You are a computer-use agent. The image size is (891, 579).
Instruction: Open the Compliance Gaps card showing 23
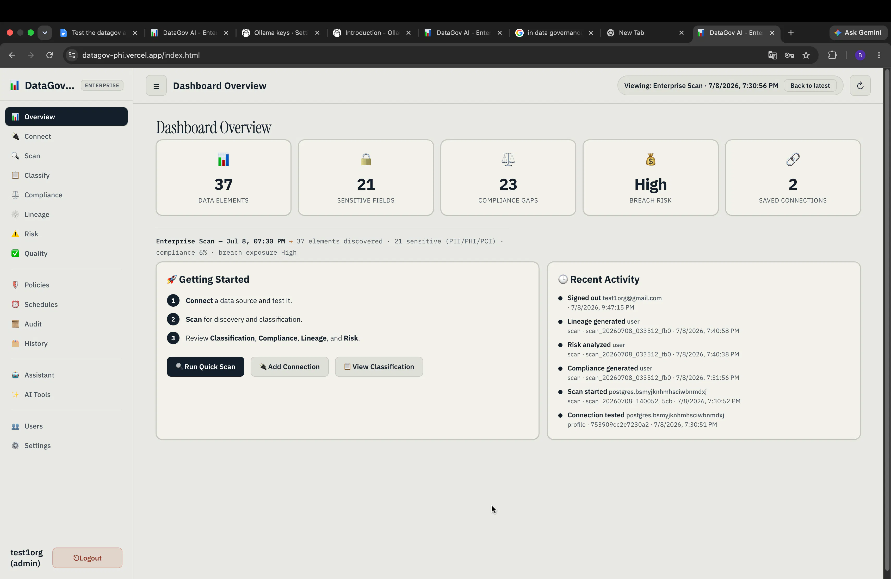point(508,178)
